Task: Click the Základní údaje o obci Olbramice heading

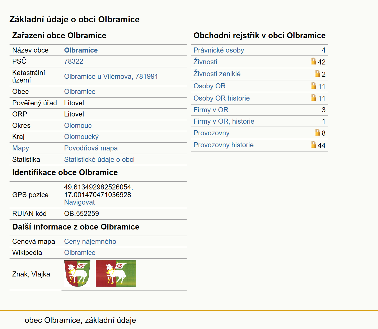Action: click(x=74, y=19)
